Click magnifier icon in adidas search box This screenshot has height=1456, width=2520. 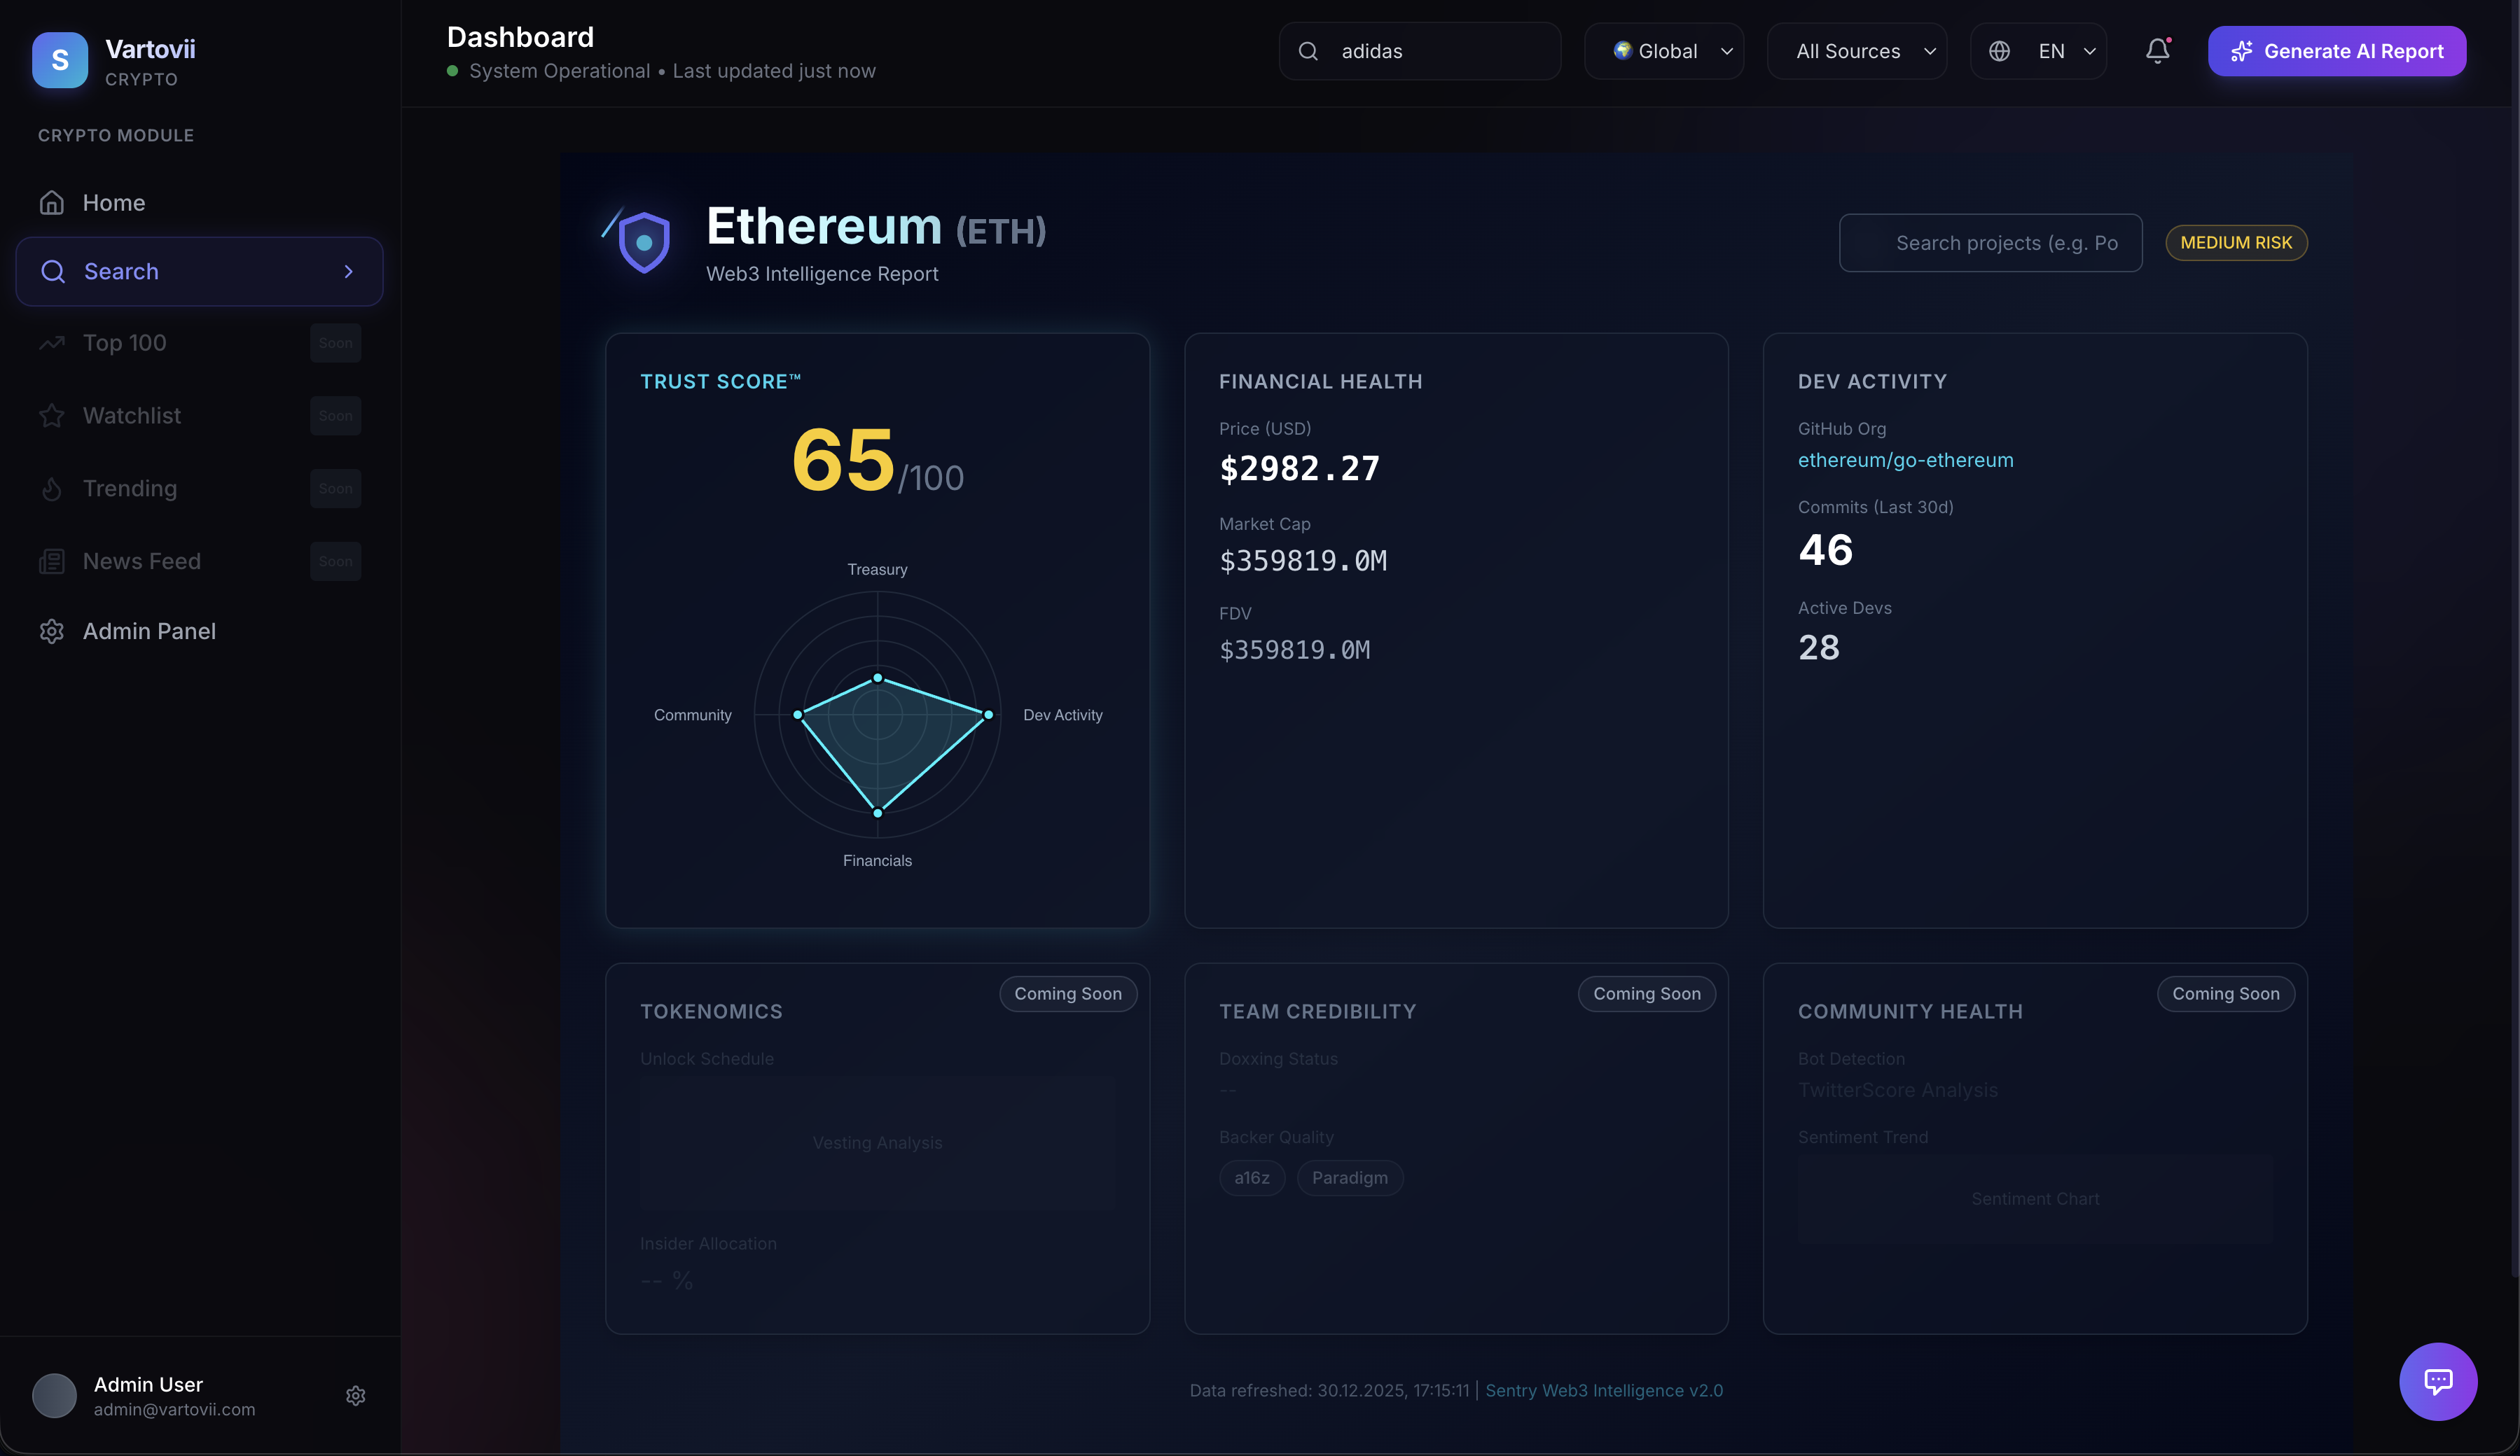[x=1308, y=51]
